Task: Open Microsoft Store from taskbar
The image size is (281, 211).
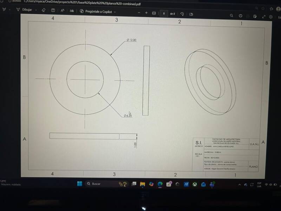Action: click(169, 184)
